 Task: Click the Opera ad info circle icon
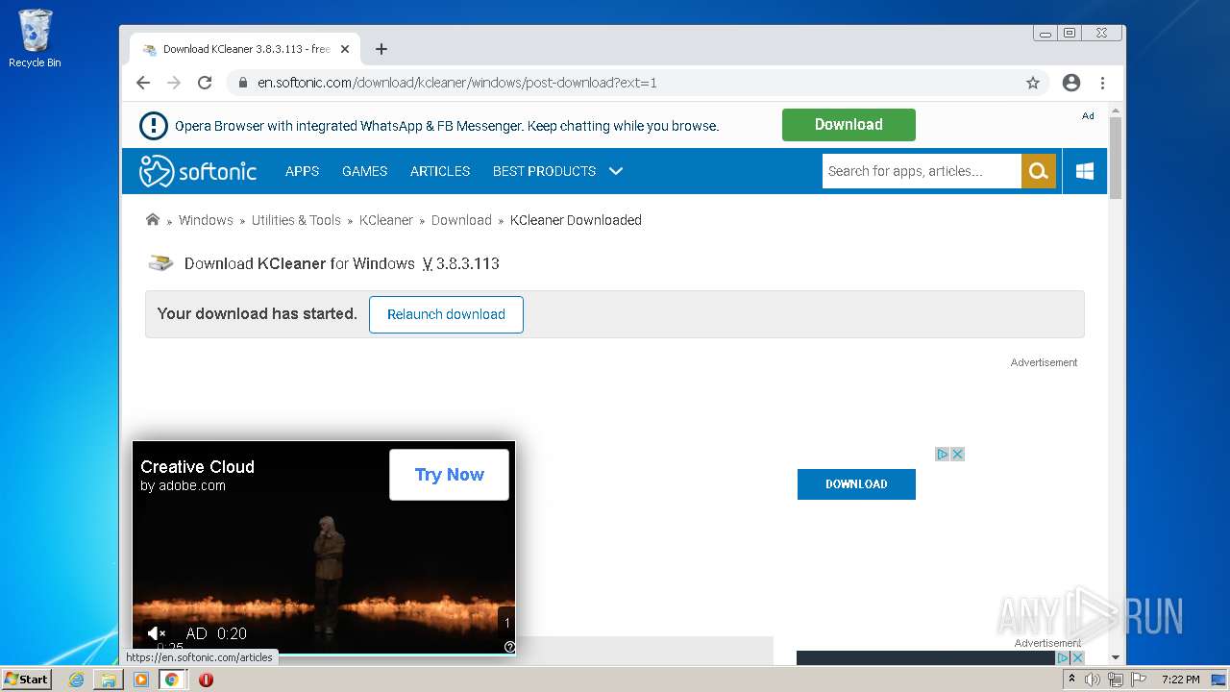(x=154, y=126)
